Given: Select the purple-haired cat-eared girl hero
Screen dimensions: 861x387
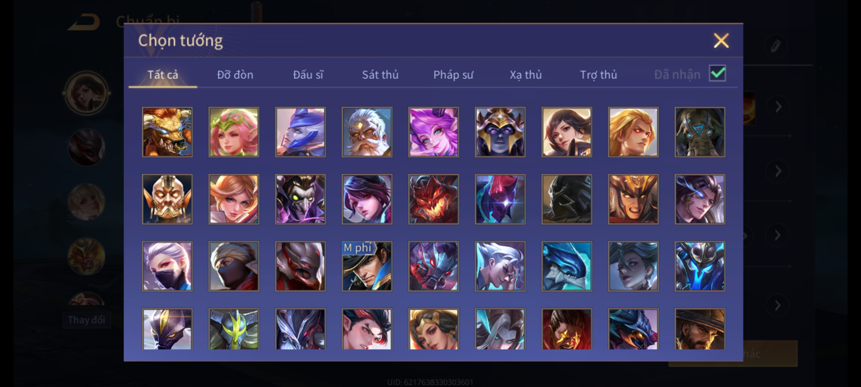Looking at the screenshot, I should (433, 132).
